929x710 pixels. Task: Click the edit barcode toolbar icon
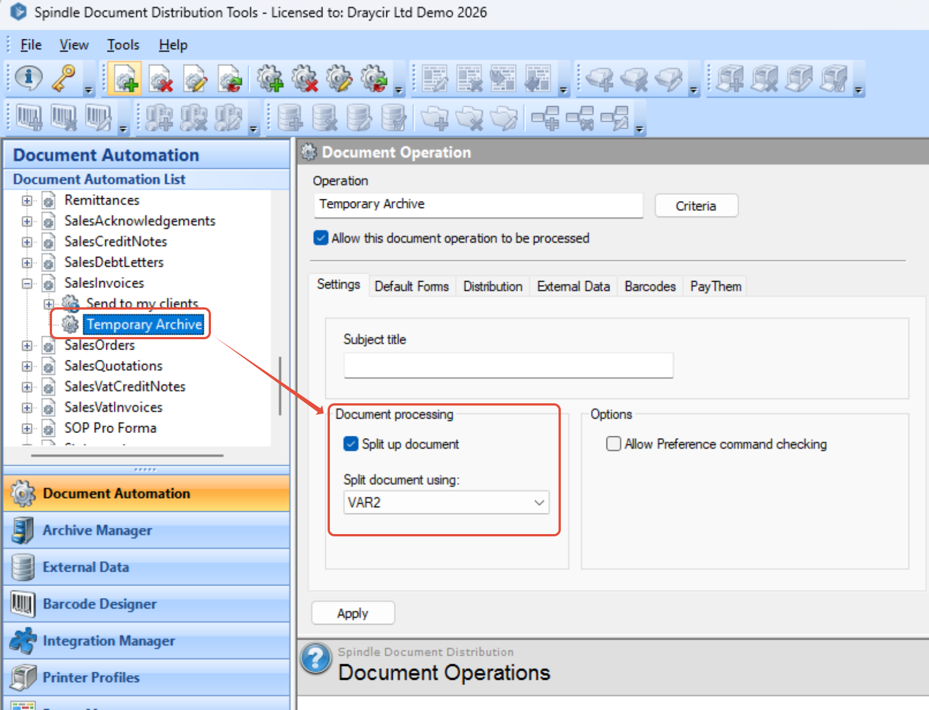[x=98, y=117]
